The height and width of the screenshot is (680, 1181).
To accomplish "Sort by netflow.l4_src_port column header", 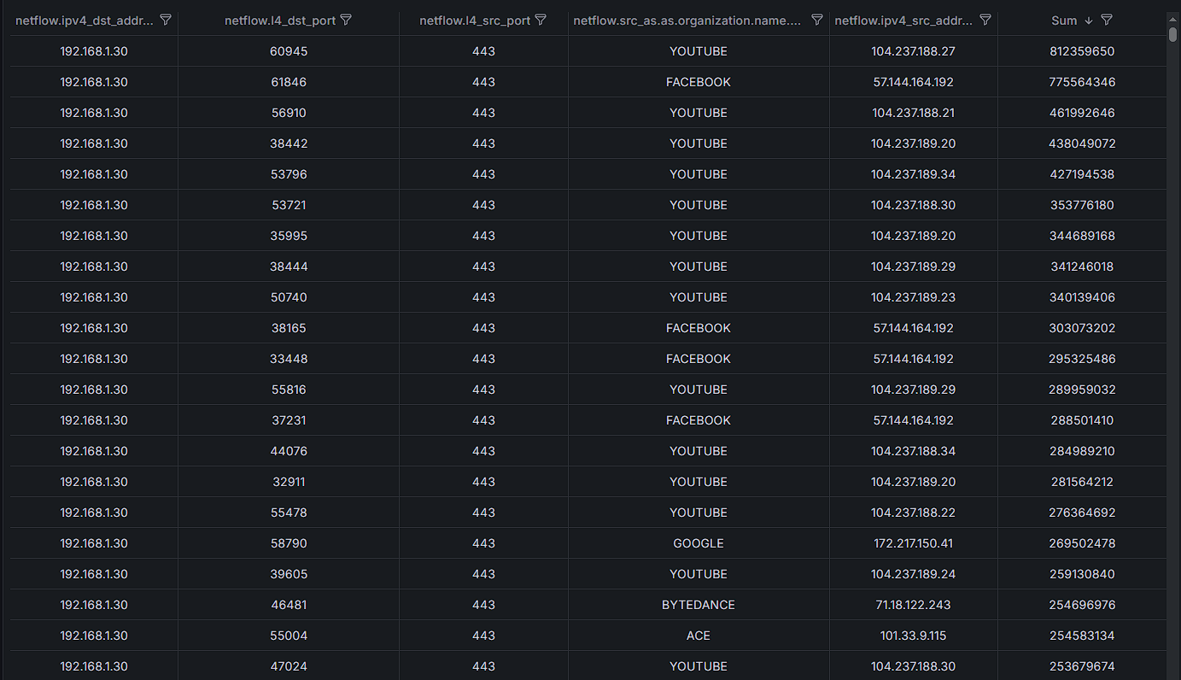I will coord(474,21).
